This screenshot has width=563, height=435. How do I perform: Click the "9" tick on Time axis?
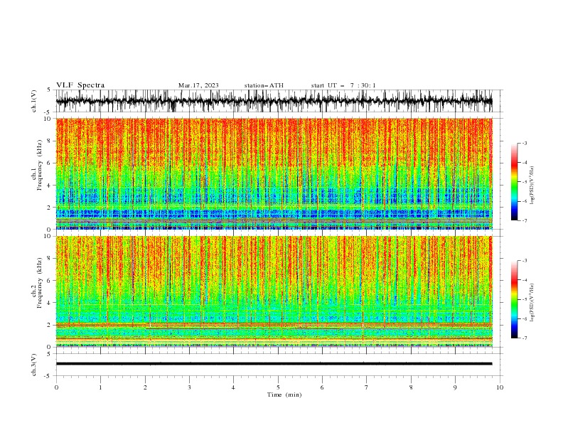[x=455, y=387]
